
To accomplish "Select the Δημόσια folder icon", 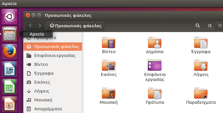I will 155,42.
